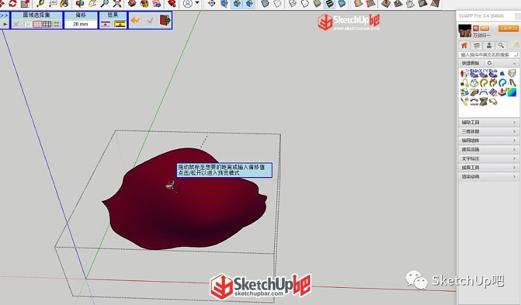Viewport: 521px width, 305px height.
Task: Expand the Joint Push Pull >> options
Action: coord(4,15)
